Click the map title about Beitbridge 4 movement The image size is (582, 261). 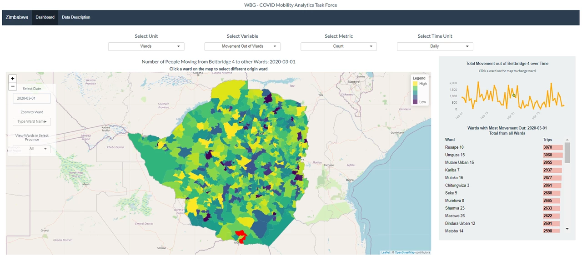pos(218,61)
